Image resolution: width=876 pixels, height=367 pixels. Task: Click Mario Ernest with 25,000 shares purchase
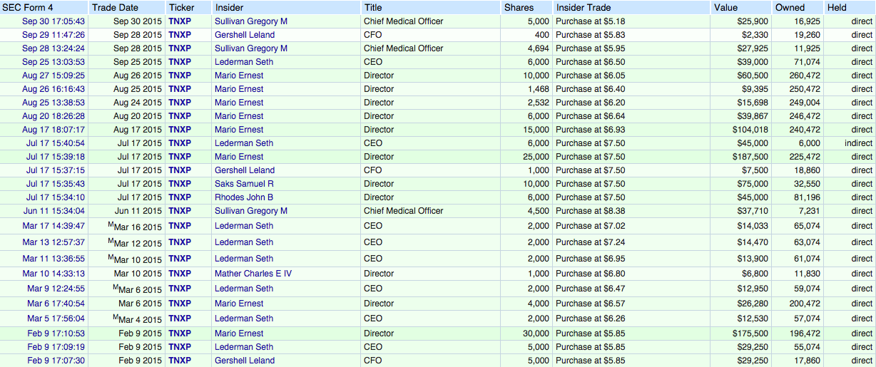pyautogui.click(x=239, y=157)
